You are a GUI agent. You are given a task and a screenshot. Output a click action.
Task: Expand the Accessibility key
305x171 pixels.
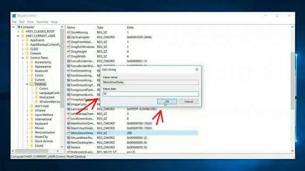click(27, 62)
